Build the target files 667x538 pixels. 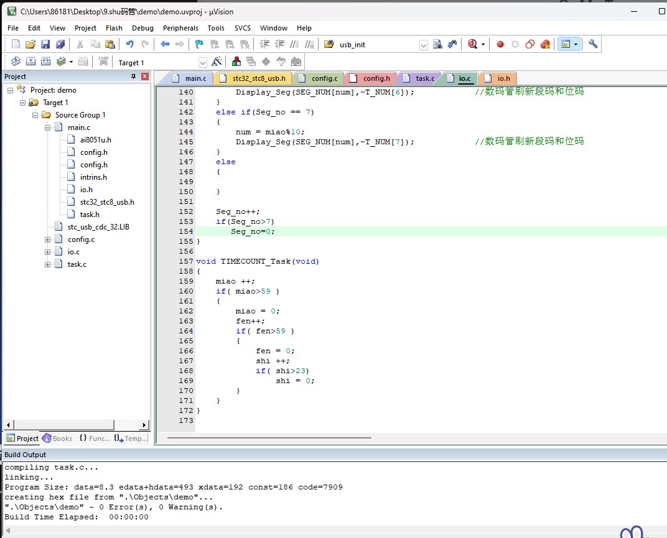pyautogui.click(x=30, y=62)
